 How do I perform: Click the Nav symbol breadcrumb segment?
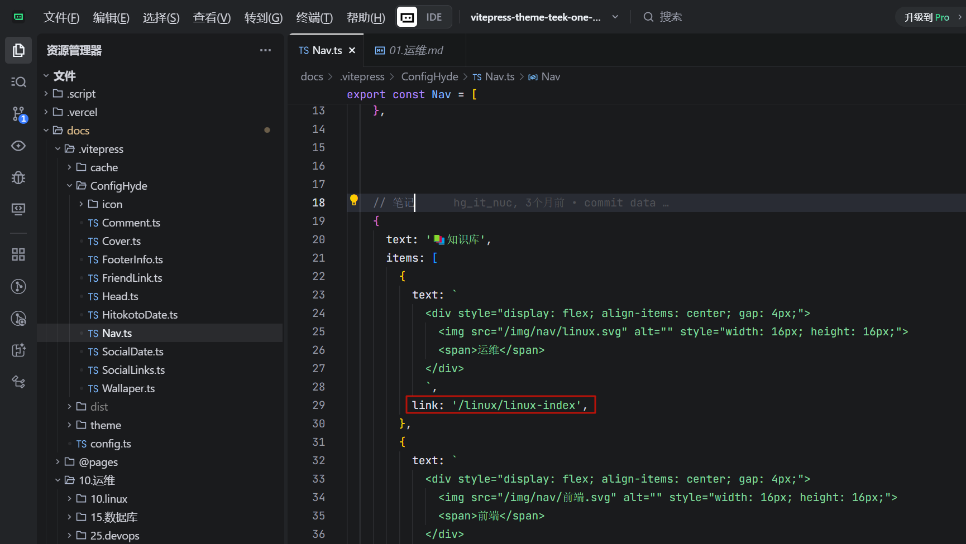pyautogui.click(x=544, y=76)
